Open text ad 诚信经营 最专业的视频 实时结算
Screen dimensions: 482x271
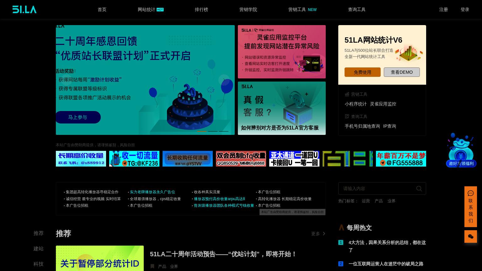pos(93,199)
